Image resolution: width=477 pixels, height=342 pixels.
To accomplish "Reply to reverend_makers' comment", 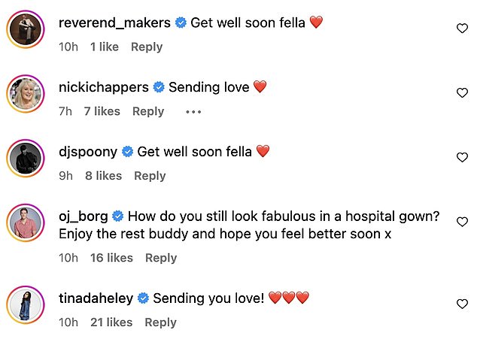I will tap(147, 47).
